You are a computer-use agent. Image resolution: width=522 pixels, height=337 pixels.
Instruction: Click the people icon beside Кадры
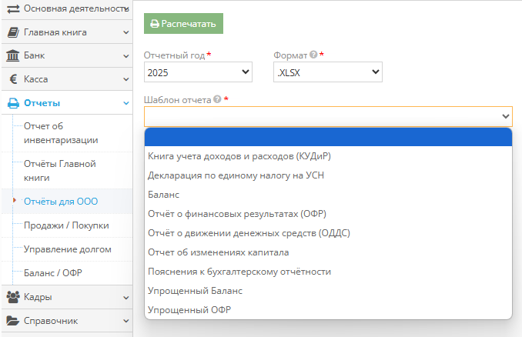point(13,297)
